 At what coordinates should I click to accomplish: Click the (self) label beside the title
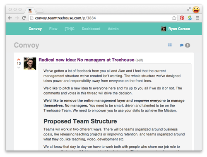point(139,60)
